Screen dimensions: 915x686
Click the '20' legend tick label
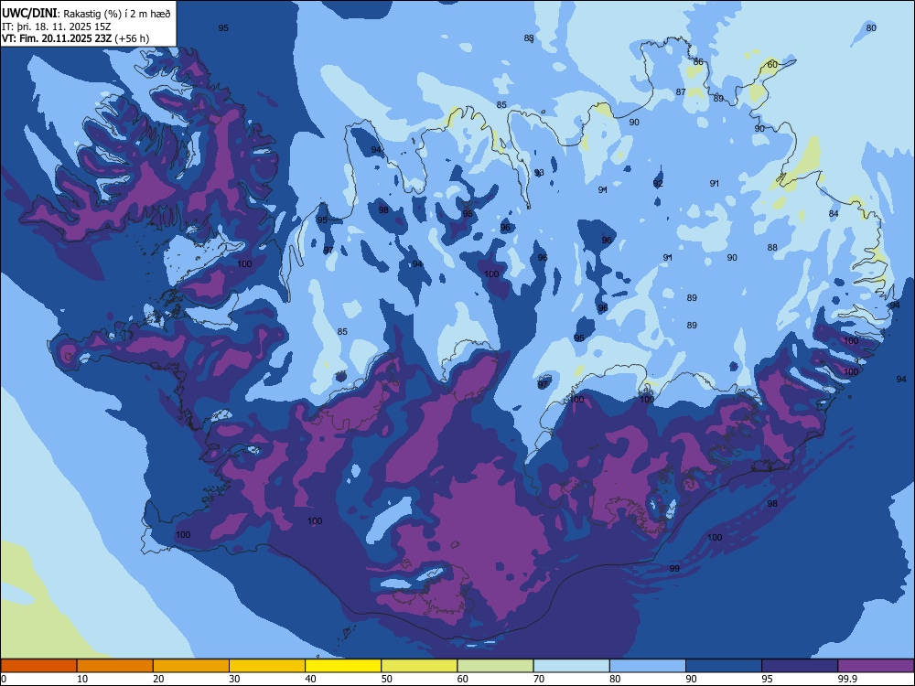pyautogui.click(x=158, y=679)
